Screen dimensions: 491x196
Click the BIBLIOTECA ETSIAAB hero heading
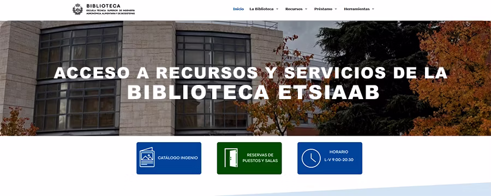tap(253, 92)
